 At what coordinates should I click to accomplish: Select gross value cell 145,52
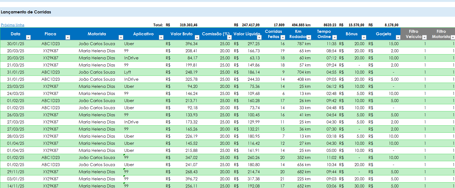(191, 143)
